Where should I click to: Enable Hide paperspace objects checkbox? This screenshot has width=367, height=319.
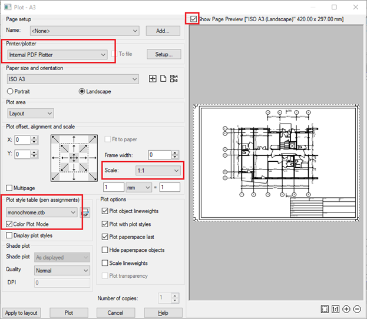point(105,250)
